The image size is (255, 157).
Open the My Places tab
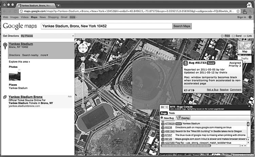point(27,36)
